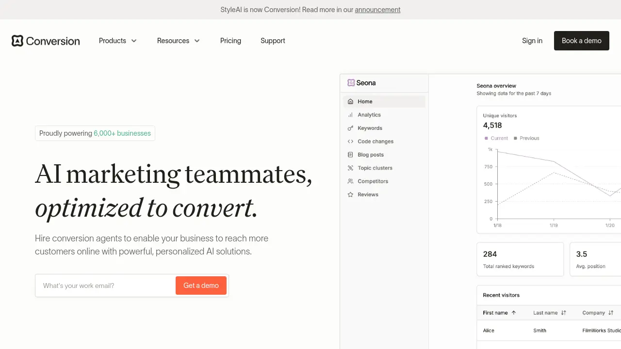The width and height of the screenshot is (621, 349).
Task: Click the Code changes brackets icon
Action: [350, 142]
